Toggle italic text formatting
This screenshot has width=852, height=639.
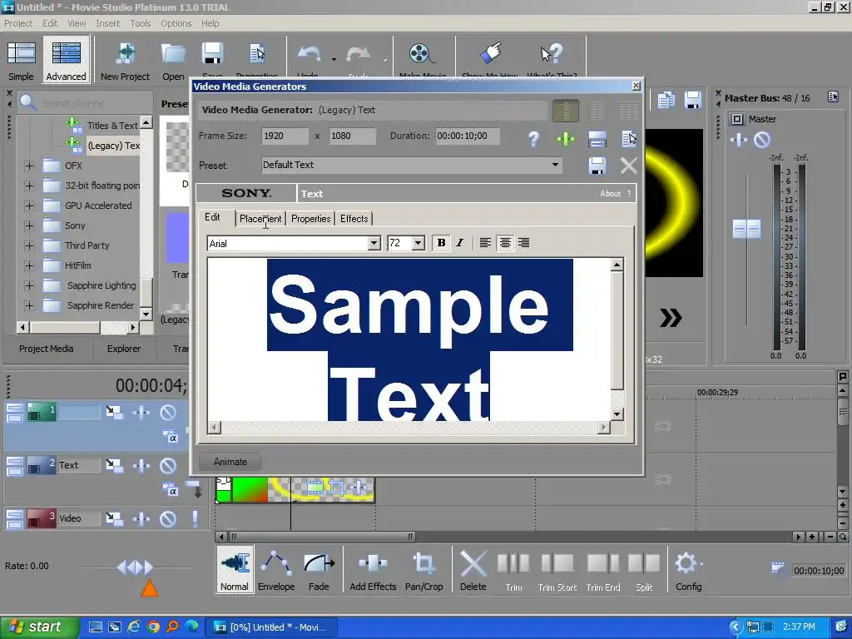(459, 243)
